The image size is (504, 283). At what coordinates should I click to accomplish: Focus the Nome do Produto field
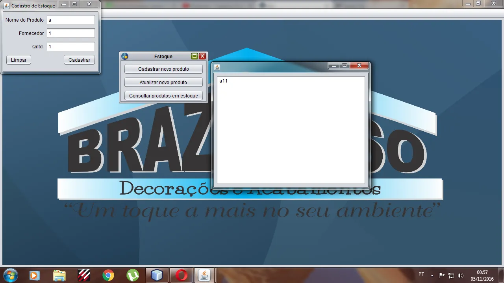pos(71,20)
